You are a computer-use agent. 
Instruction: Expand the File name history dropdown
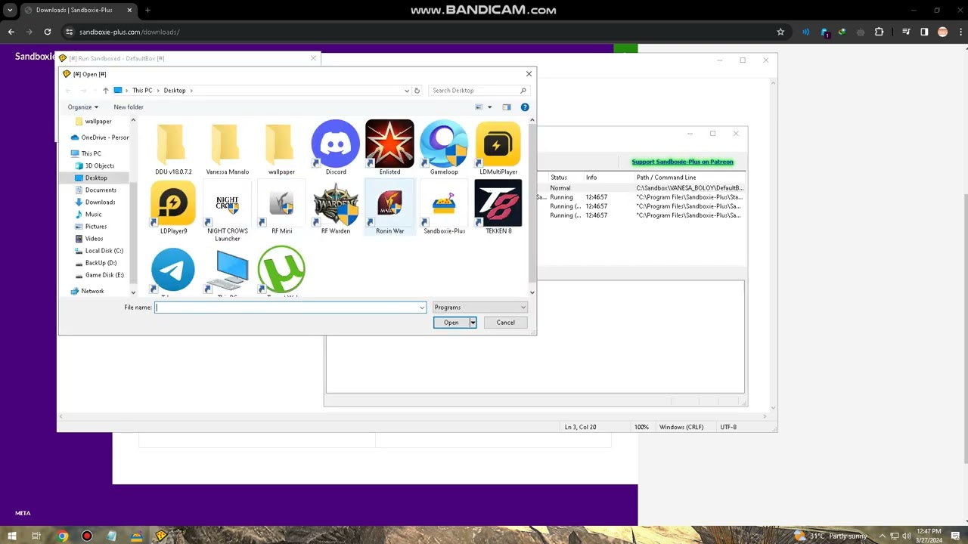[x=422, y=308]
